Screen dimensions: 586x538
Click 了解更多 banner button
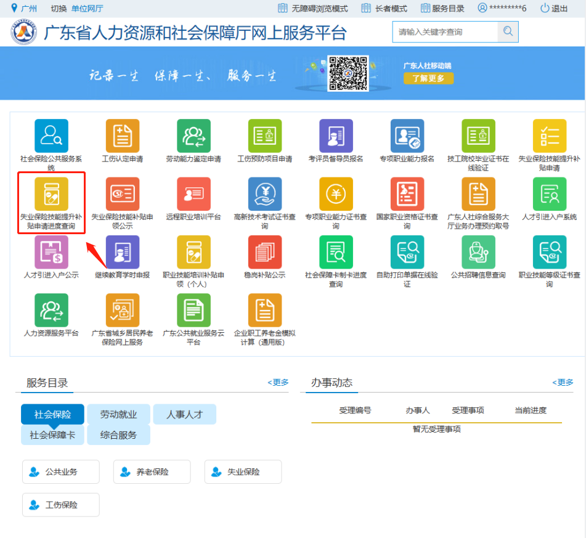(x=428, y=78)
